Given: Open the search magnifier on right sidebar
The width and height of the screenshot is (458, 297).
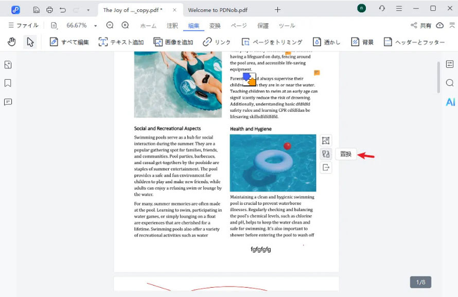Looking at the screenshot, I should [x=450, y=83].
